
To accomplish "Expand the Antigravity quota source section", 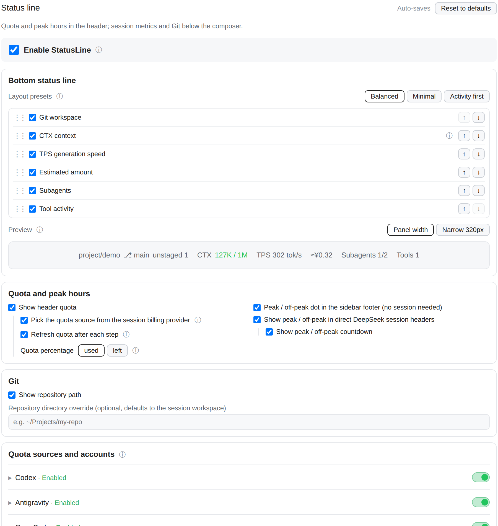I will pyautogui.click(x=10, y=503).
